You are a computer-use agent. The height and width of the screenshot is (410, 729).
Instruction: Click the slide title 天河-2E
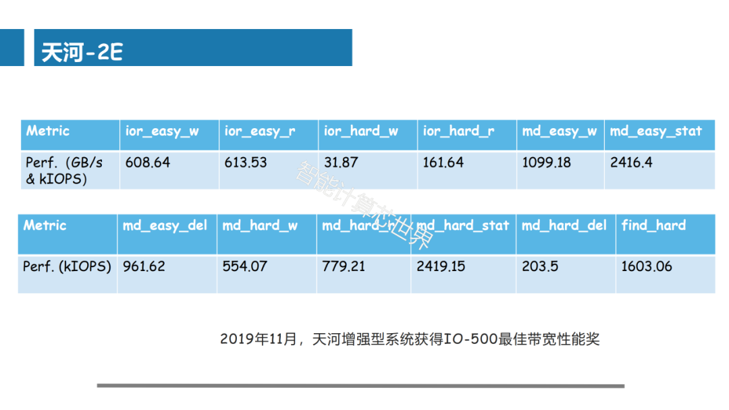[x=82, y=51]
